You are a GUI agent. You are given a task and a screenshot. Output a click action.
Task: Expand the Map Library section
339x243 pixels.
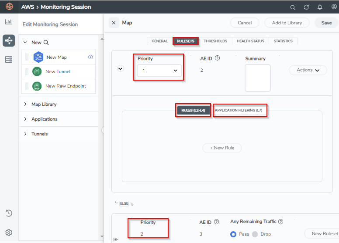(x=25, y=104)
